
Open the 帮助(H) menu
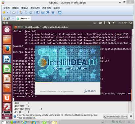coord(57,8)
